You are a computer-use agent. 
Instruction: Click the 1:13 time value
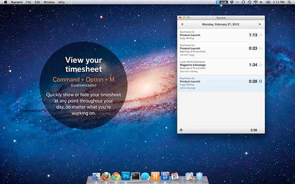coord(253,35)
